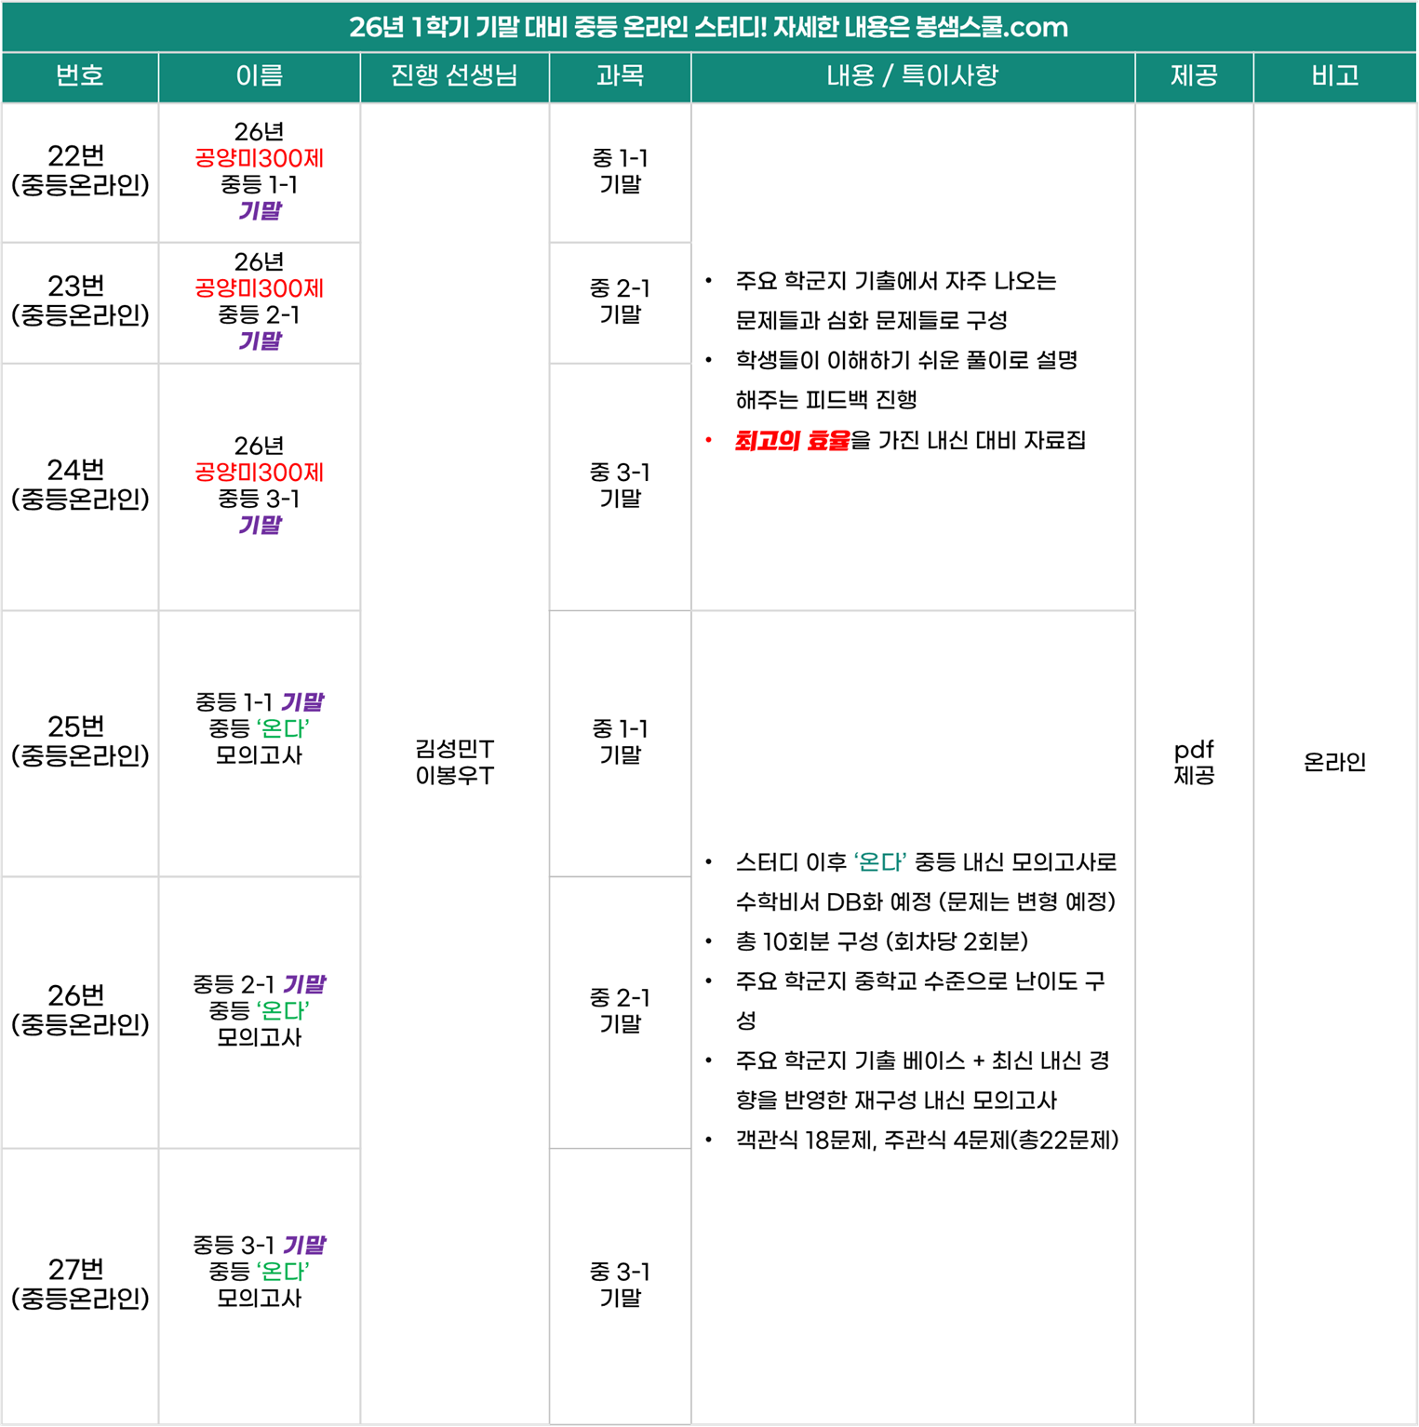Click 중 1-1 기말 subject in row 22번
The height and width of the screenshot is (1427, 1419).
coord(621,172)
